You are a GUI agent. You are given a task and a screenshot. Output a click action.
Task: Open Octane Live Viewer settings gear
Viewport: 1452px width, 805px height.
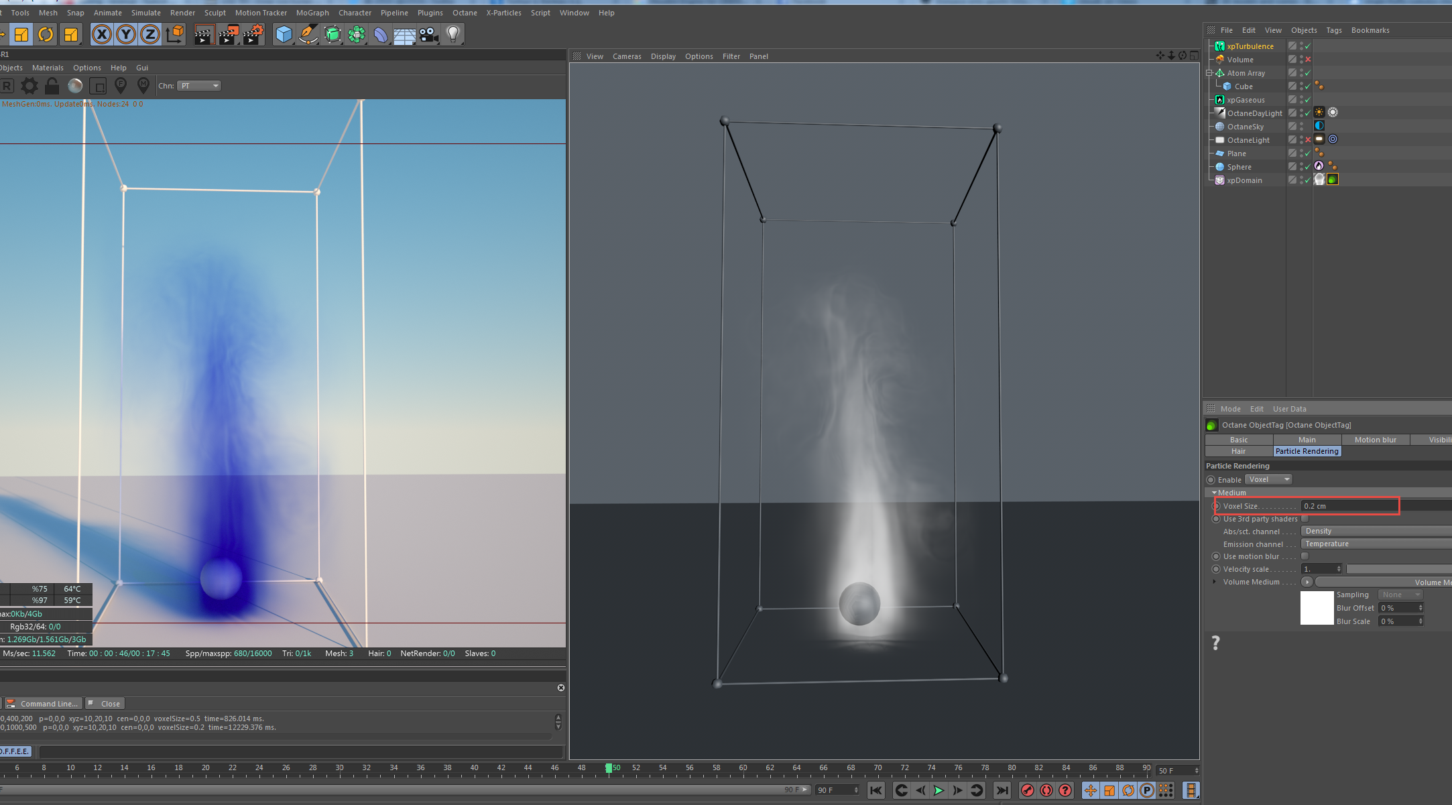29,86
